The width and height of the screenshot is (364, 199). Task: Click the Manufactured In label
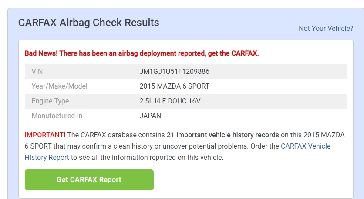57,116
